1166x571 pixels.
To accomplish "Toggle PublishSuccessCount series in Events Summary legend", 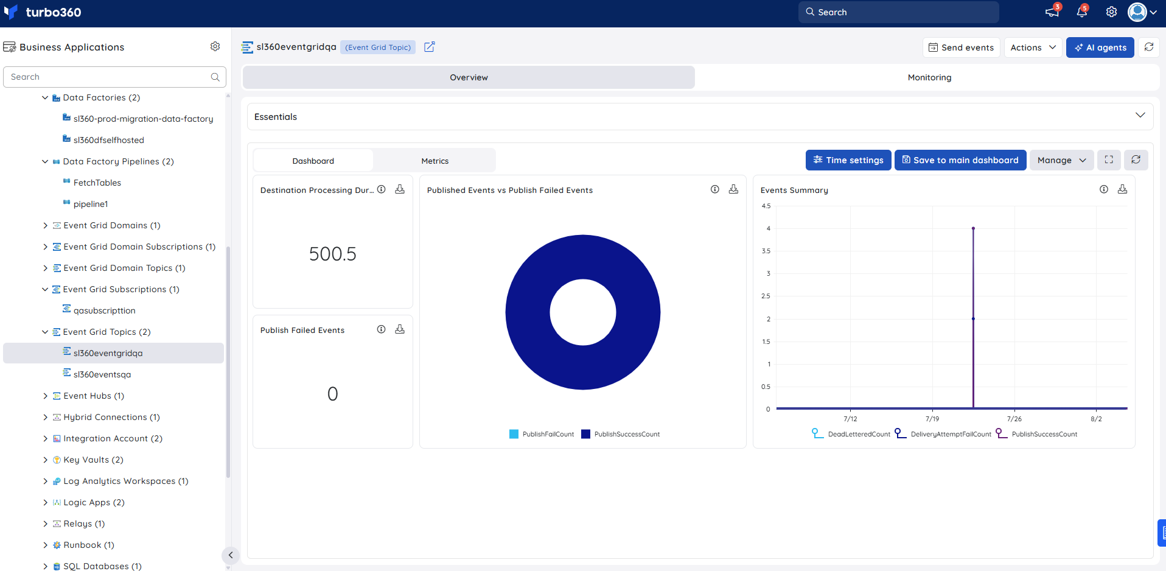I will coord(1036,434).
